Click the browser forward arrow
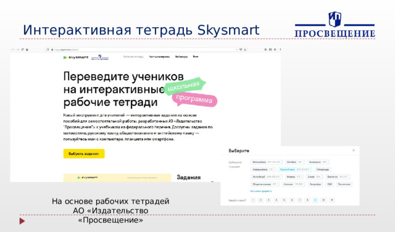This screenshot has height=232, width=395. pos(18,49)
